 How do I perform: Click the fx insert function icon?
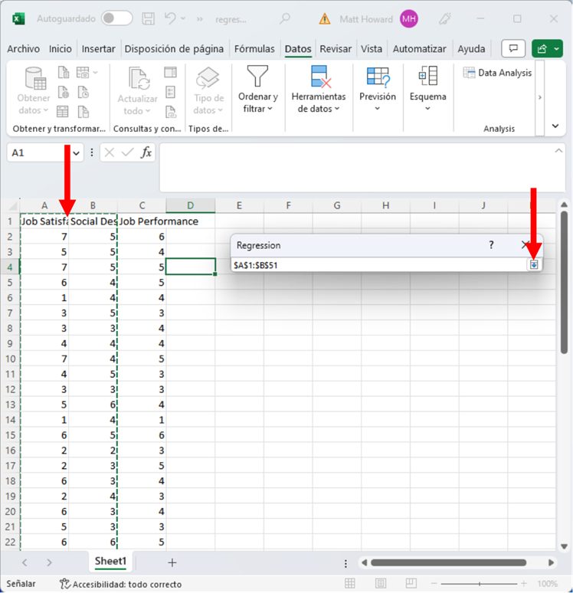[x=146, y=152]
